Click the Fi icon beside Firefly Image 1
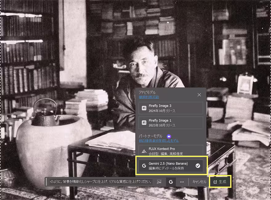Screen dimensions: 271x200 pyautogui.click(x=144, y=123)
